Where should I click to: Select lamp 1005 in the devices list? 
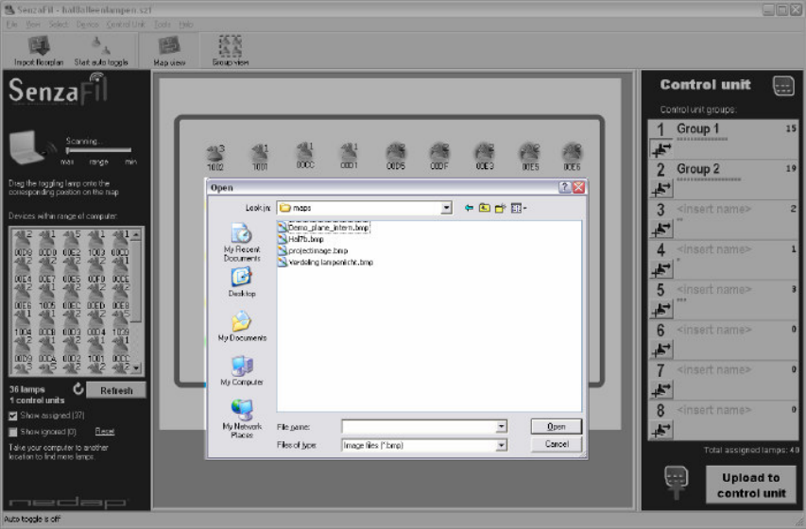pyautogui.click(x=47, y=297)
